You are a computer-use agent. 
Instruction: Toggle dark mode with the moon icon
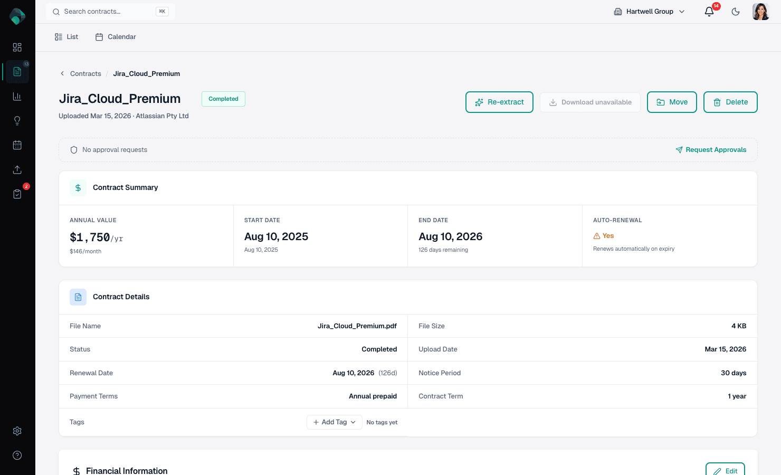[736, 11]
